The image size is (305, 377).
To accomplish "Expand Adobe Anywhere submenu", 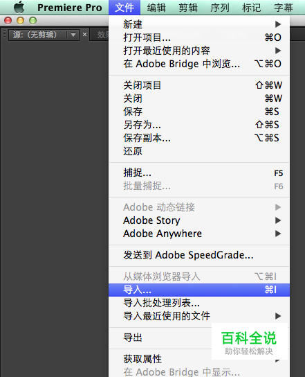I will pyautogui.click(x=199, y=234).
